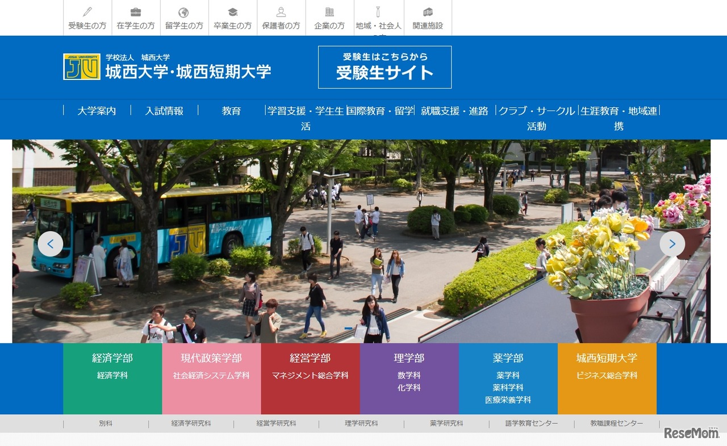This screenshot has width=727, height=446.
Task: Select the 教育 navigation item
Action: (x=231, y=111)
